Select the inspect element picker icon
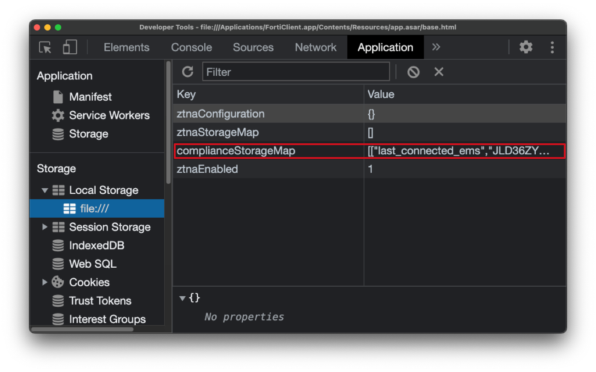Image resolution: width=596 pixels, height=372 pixels. 45,47
